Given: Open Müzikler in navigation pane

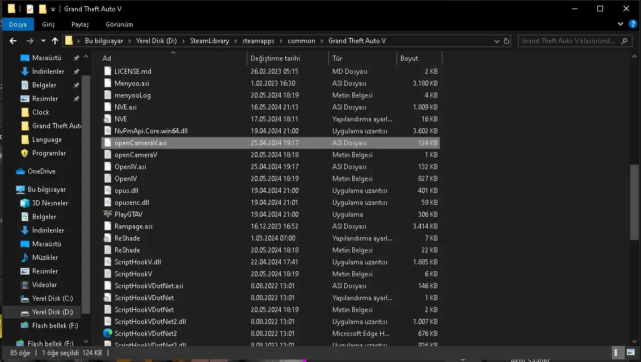Looking at the screenshot, I should coord(45,257).
